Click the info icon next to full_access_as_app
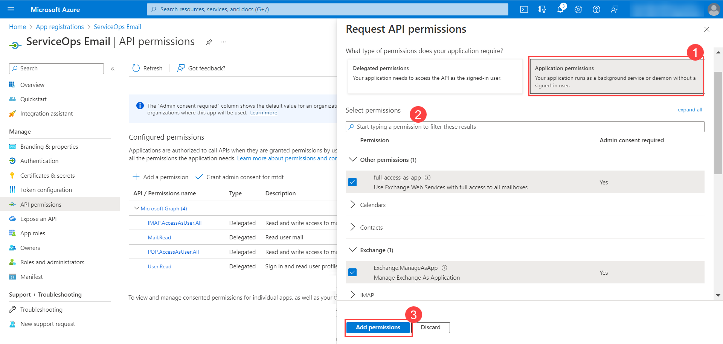 click(x=428, y=177)
